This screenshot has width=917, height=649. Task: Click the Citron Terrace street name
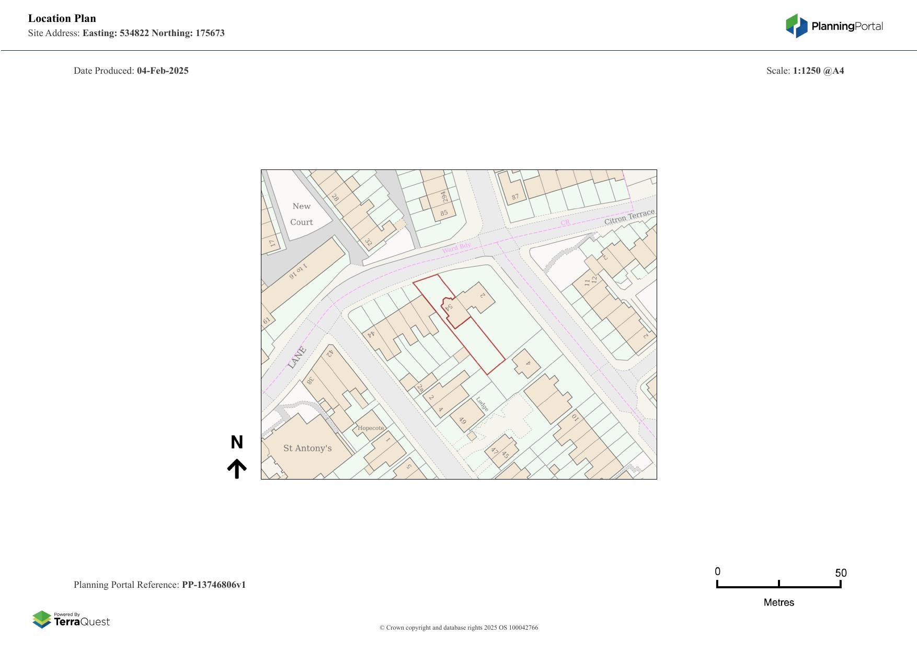coord(629,217)
